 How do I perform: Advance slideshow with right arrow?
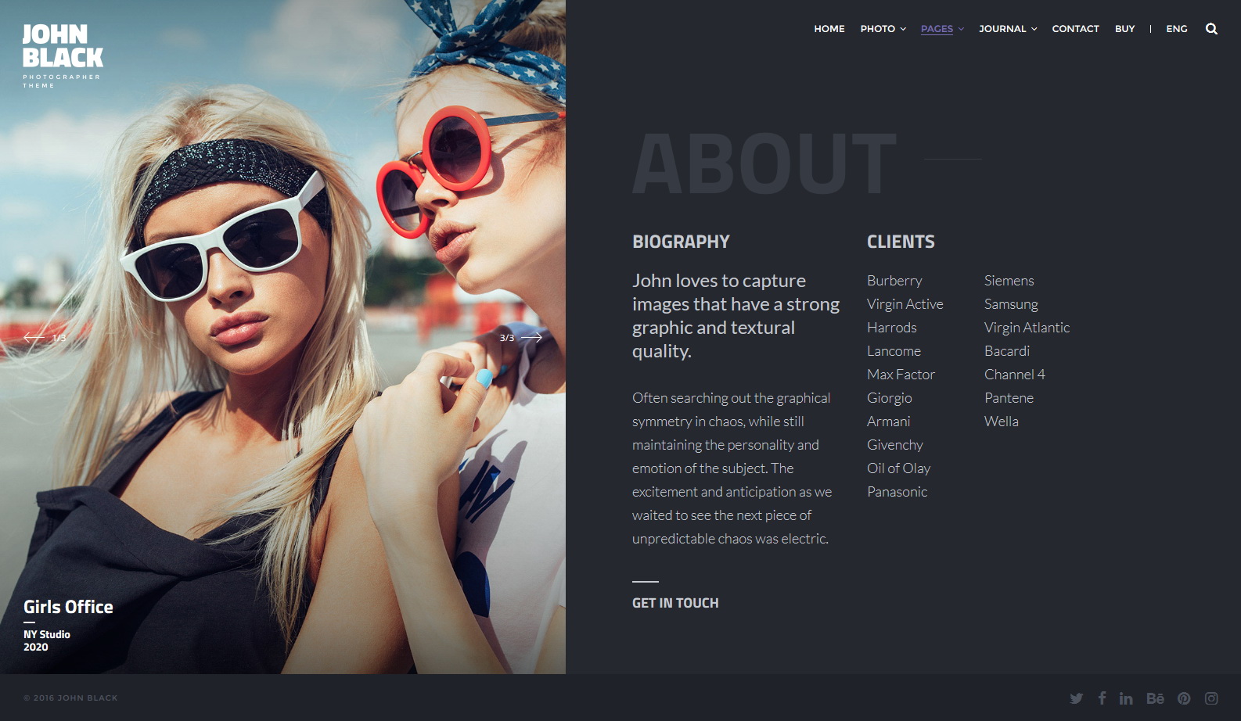coord(531,337)
